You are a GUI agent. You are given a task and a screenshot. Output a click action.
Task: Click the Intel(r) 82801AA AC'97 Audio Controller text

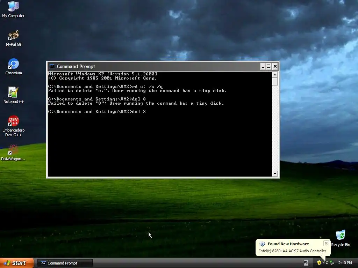pyautogui.click(x=293, y=251)
